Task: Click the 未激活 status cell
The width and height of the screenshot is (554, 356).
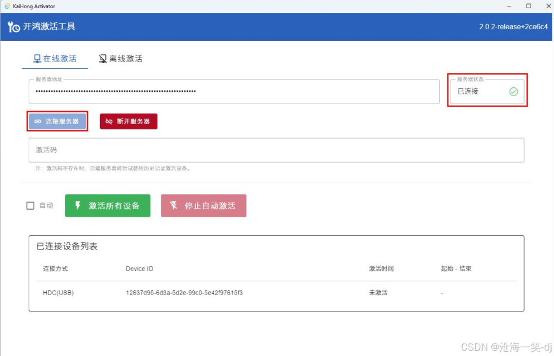Action: click(x=378, y=293)
